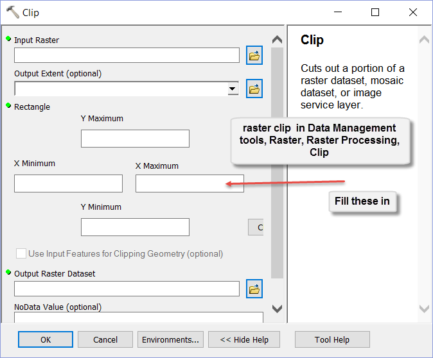Select the X Maximum input box
This screenshot has height=358, width=433.
pos(190,183)
